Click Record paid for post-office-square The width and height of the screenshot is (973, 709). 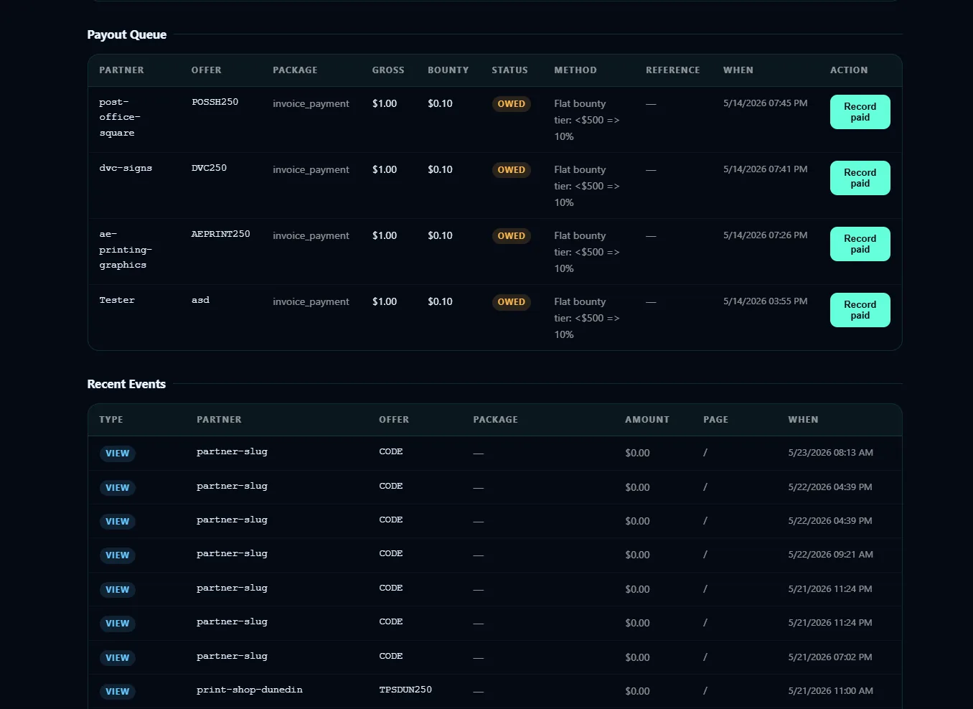[x=860, y=112]
